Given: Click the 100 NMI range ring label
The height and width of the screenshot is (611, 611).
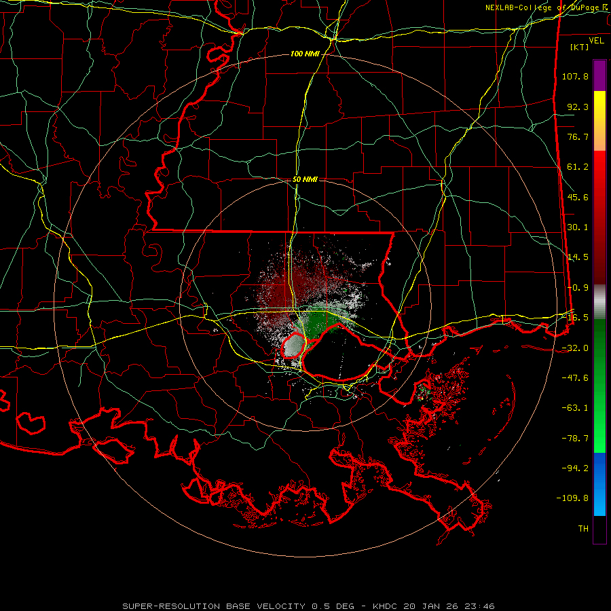Looking at the screenshot, I should tap(305, 54).
